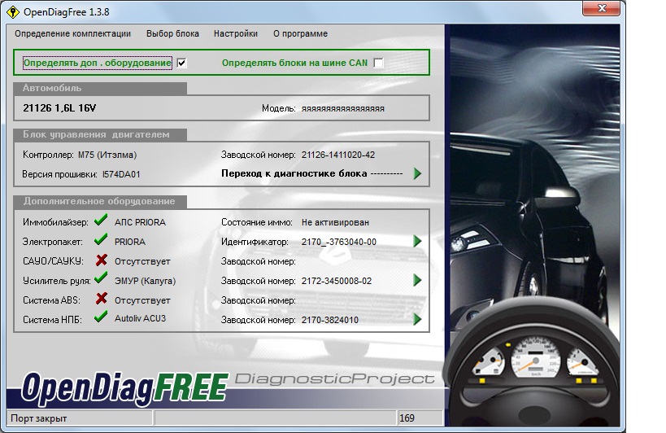Click firmware version I574DA01

(121, 174)
